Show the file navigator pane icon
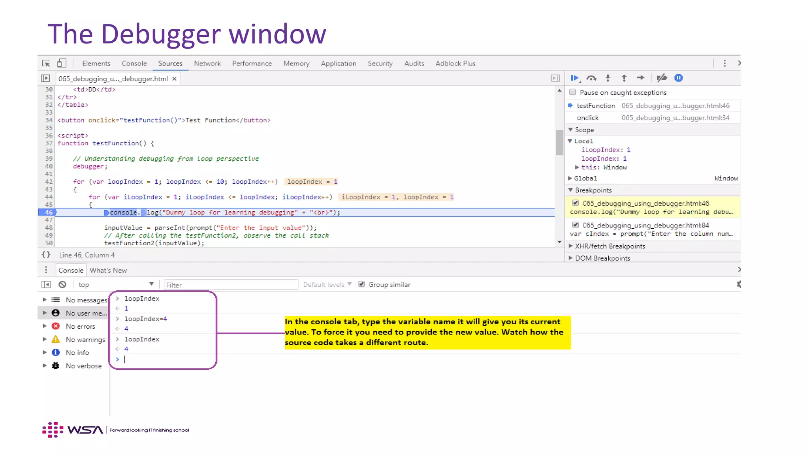Viewport: 809px width, 455px height. (x=45, y=78)
